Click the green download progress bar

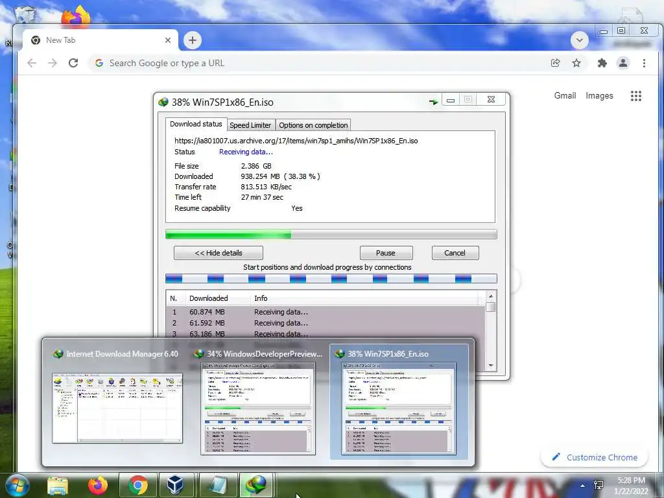331,234
